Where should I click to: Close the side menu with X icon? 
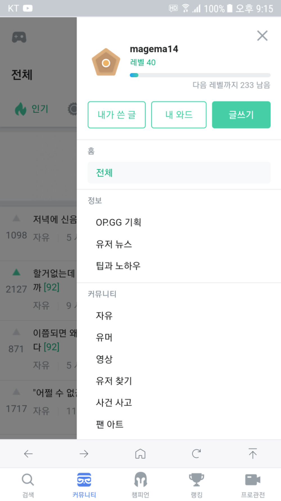pyautogui.click(x=262, y=36)
